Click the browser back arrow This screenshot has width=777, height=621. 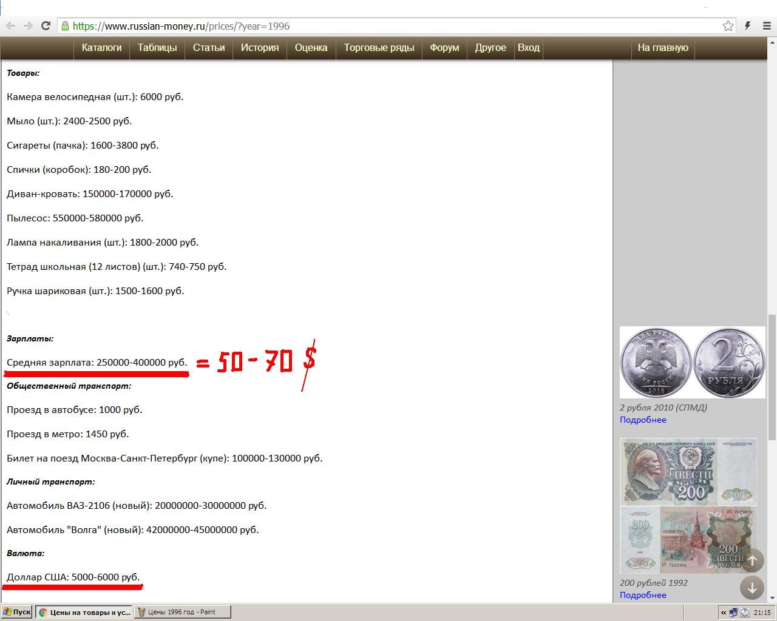pos(10,25)
